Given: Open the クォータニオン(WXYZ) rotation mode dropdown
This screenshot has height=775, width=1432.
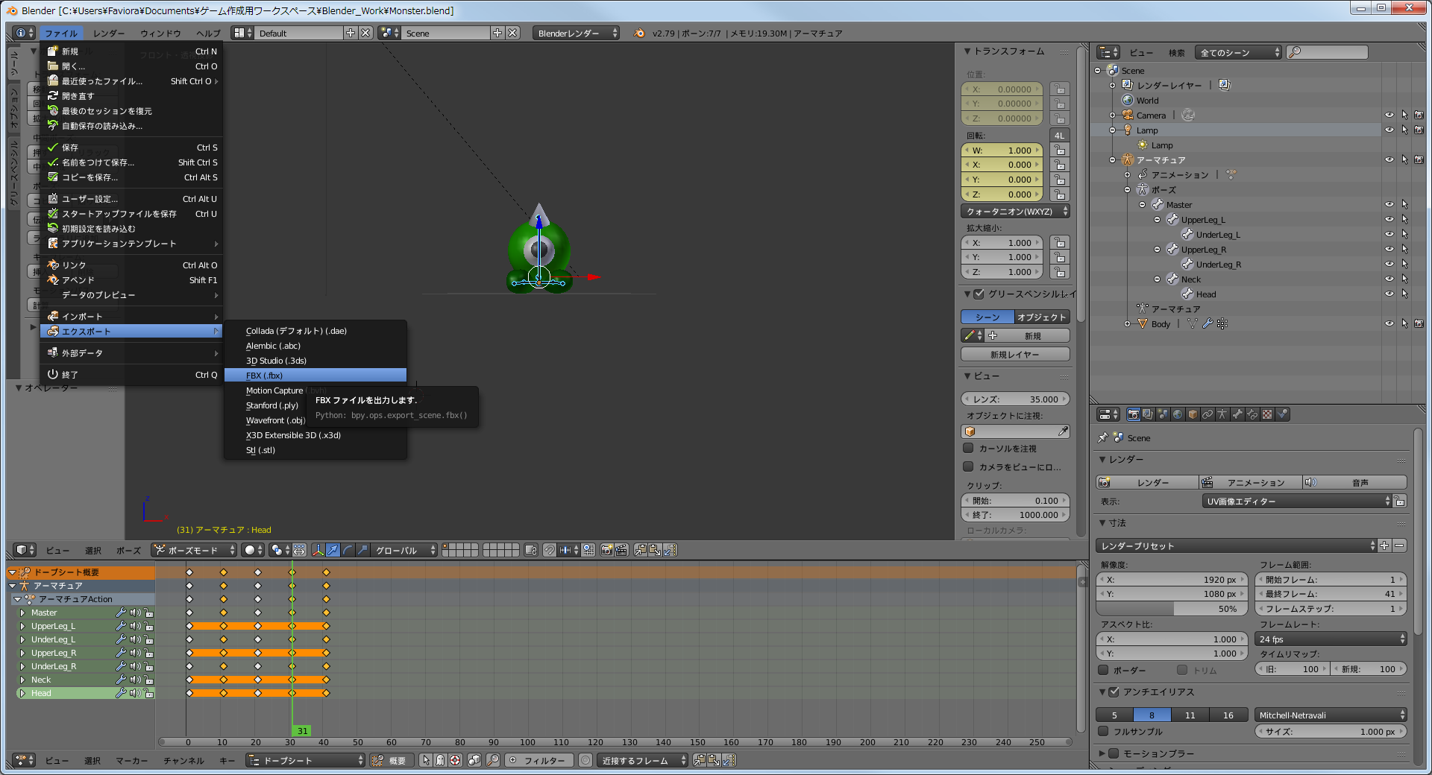Looking at the screenshot, I should coord(1016,212).
